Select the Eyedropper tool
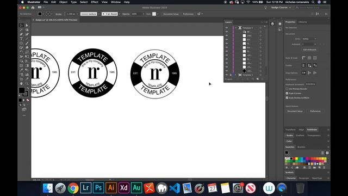The width and height of the screenshot is (348, 196). coord(21,70)
